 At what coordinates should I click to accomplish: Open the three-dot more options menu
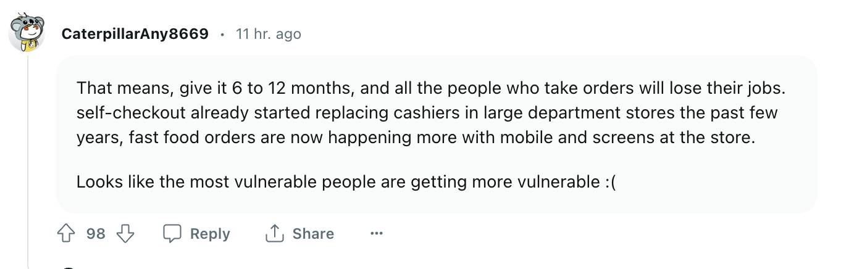tap(376, 234)
